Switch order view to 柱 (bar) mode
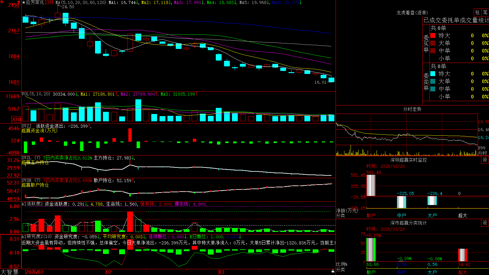 coord(477,13)
